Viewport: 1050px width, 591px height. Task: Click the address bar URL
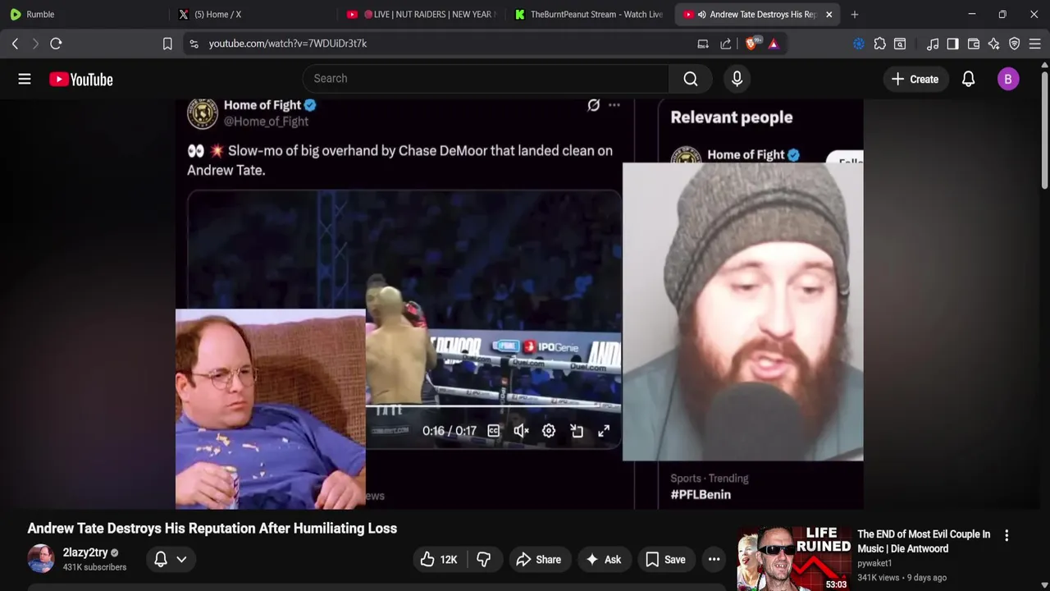(287, 44)
